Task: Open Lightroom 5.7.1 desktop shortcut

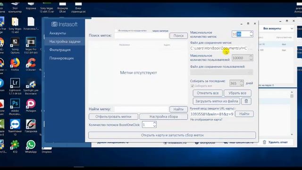Action: 15,86
